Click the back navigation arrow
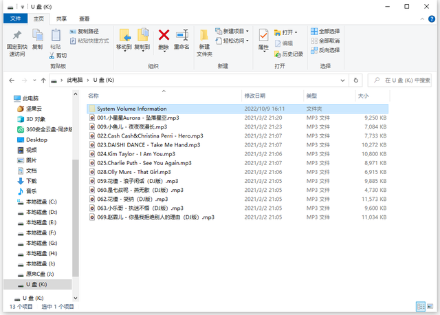Viewport: 440px width, 315px height. tap(12, 80)
